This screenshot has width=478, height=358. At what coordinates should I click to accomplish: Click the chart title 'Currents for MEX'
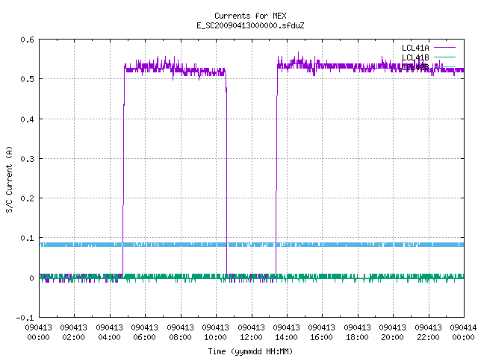(x=250, y=16)
